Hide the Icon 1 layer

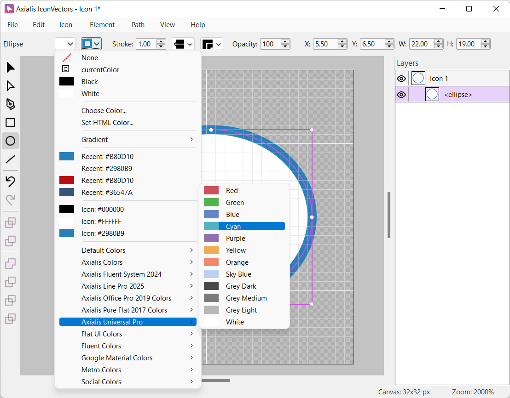[x=401, y=79]
